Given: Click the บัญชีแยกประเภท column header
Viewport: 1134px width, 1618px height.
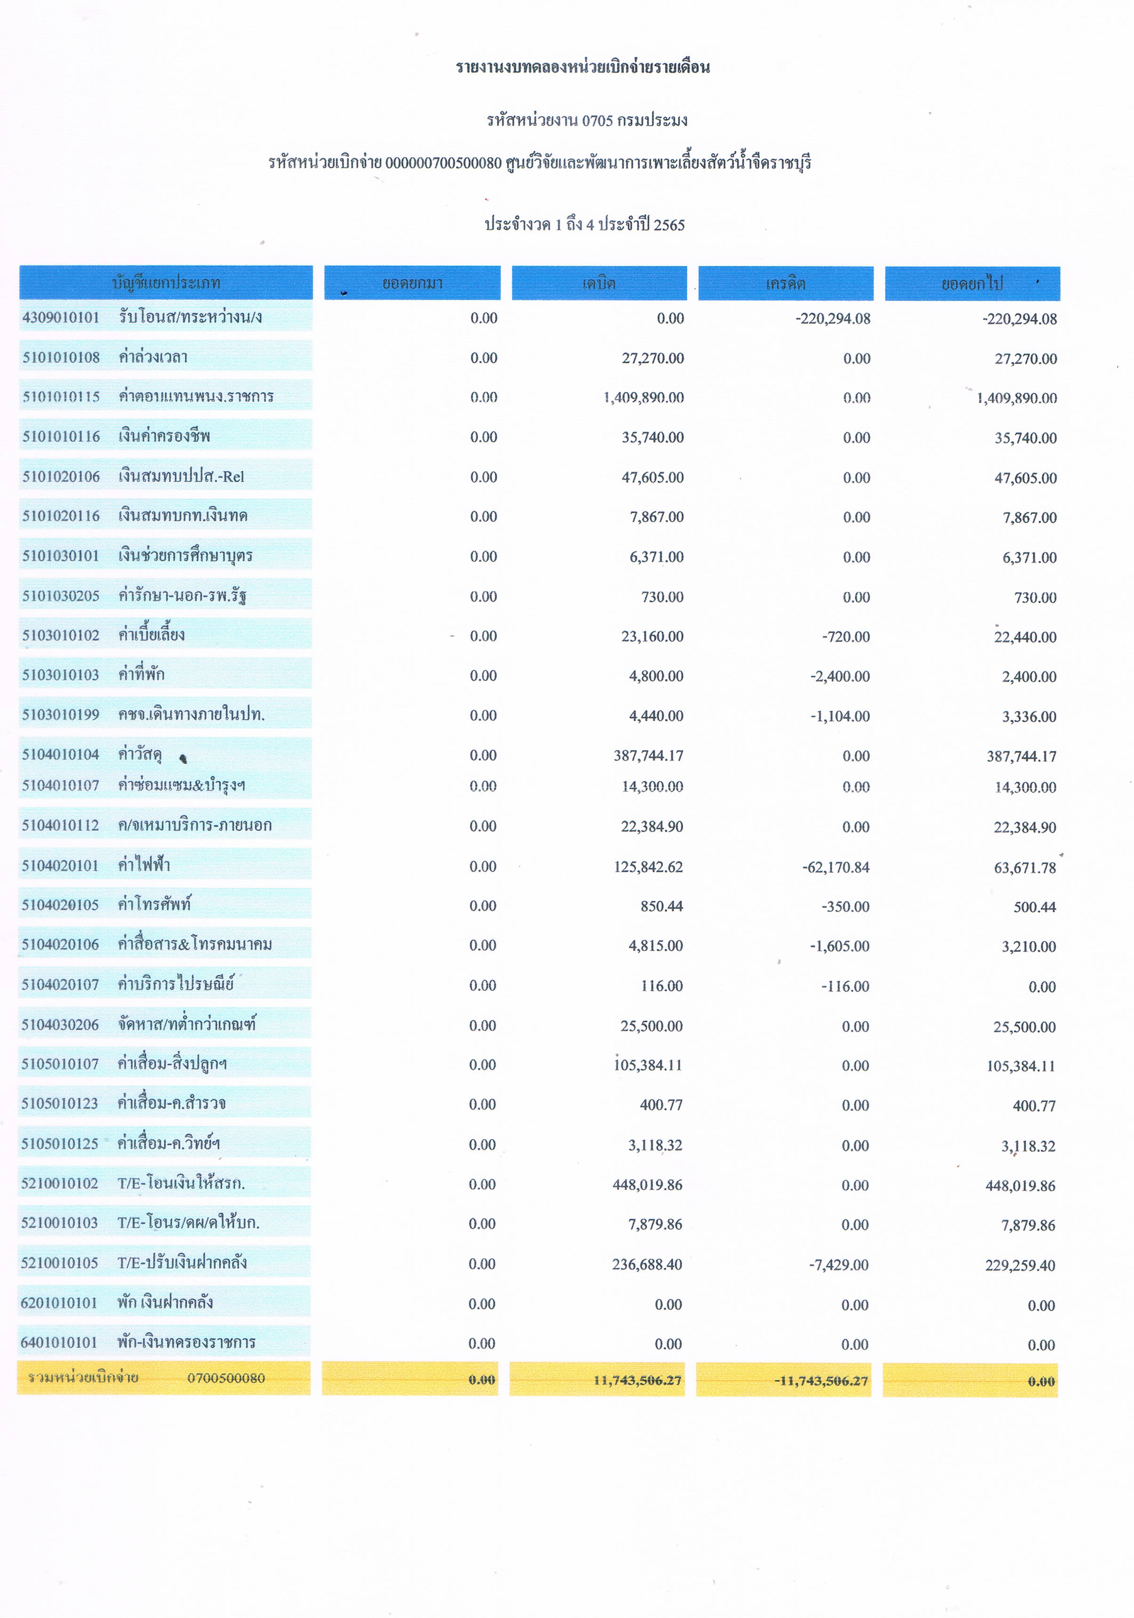Looking at the screenshot, I should click(x=166, y=283).
